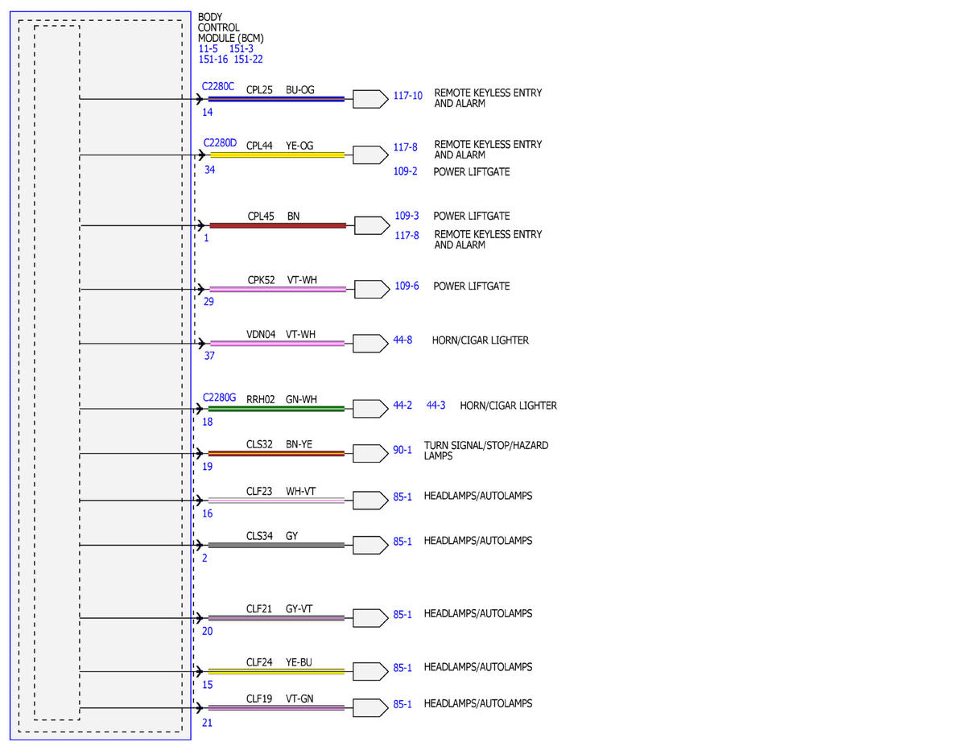Image resolution: width=966 pixels, height=746 pixels.
Task: Click the off-page arrow for RRH02 GN-WH wire
Action: point(370,409)
